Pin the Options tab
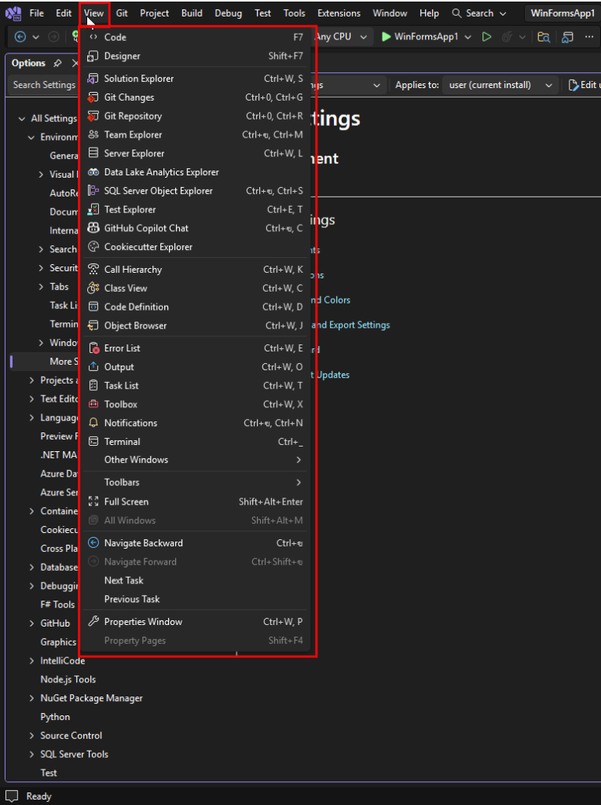Image resolution: width=601 pixels, height=805 pixels. 58,63
